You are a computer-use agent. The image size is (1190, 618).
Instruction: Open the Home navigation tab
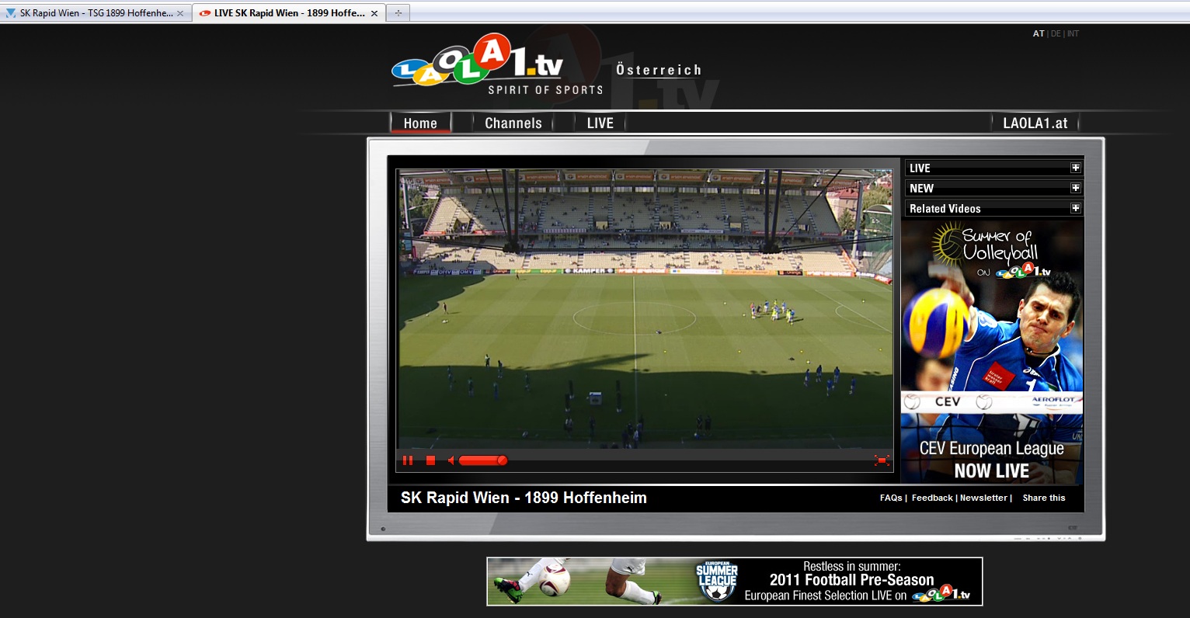(x=420, y=123)
